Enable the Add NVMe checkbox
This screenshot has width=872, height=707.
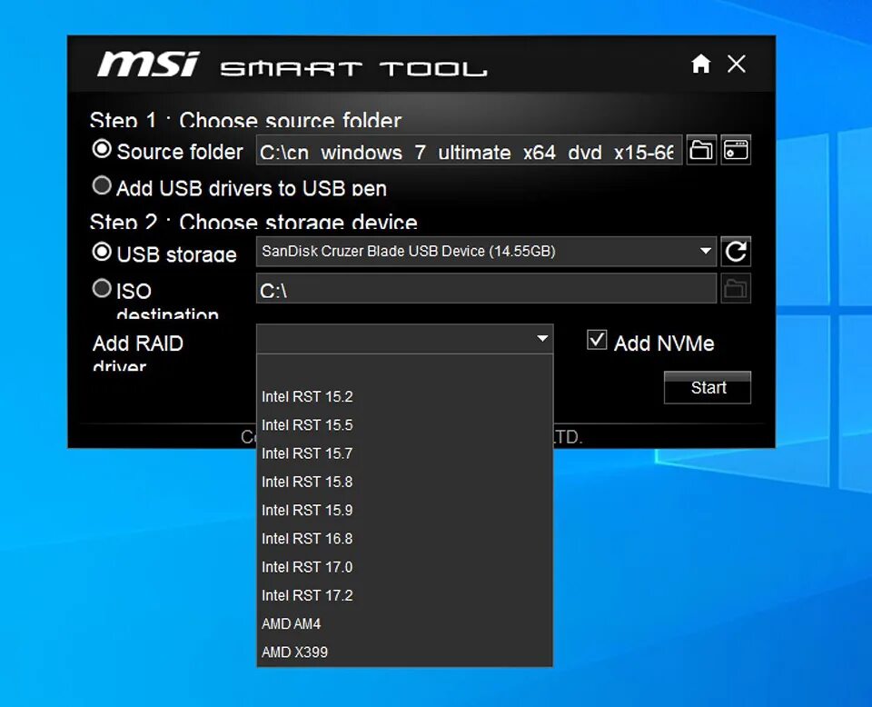597,339
